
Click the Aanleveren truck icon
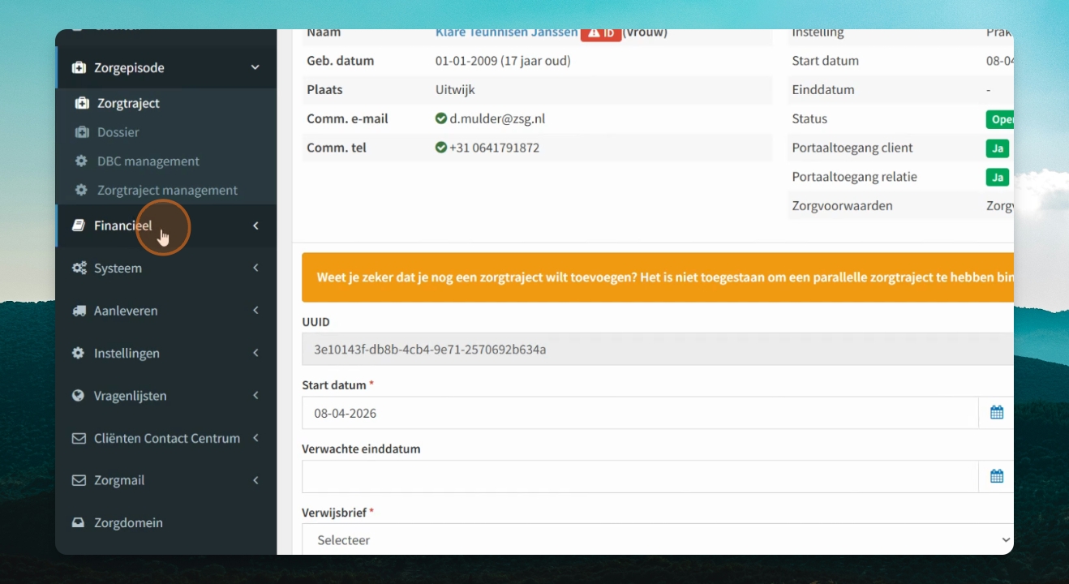coord(79,311)
